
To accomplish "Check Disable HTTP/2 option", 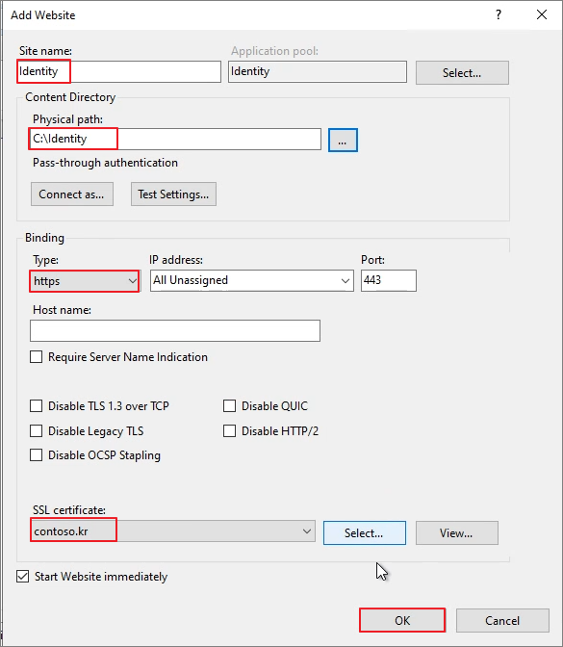I will 229,431.
